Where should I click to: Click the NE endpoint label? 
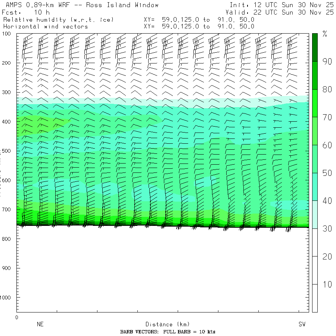click(x=40, y=324)
